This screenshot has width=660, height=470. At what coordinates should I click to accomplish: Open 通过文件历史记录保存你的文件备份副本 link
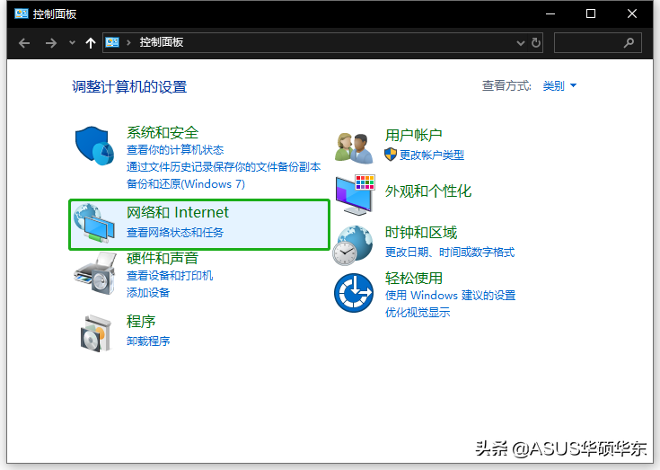click(x=224, y=167)
